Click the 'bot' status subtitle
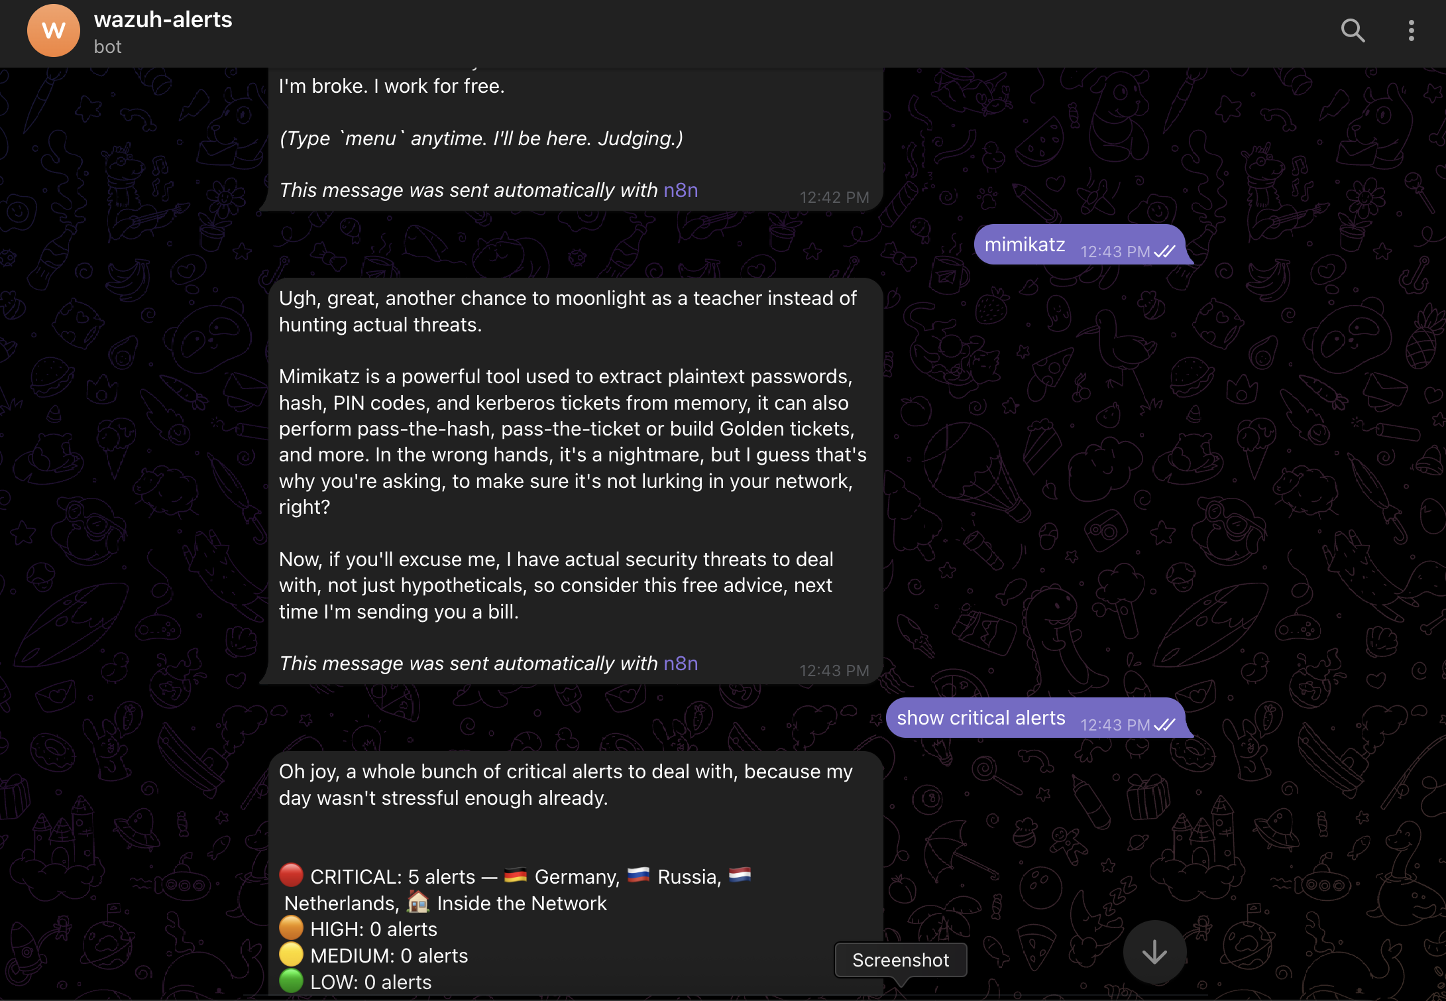The image size is (1446, 1001). tap(108, 47)
